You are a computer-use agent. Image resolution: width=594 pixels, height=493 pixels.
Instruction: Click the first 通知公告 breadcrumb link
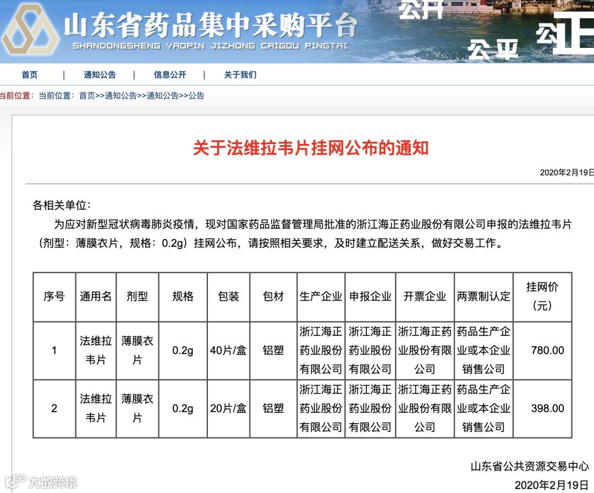pos(120,96)
